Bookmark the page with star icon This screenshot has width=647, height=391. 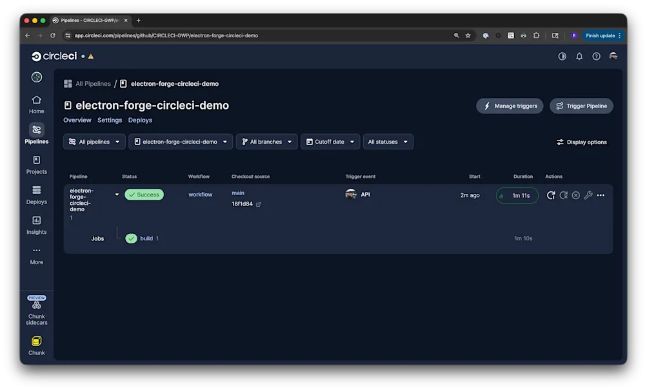(x=468, y=35)
